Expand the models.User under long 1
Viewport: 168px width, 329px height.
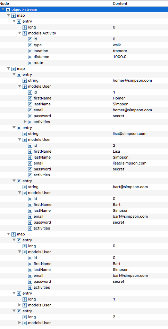pyautogui.click(x=20, y=305)
